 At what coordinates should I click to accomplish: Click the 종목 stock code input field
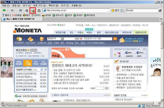point(99,88)
